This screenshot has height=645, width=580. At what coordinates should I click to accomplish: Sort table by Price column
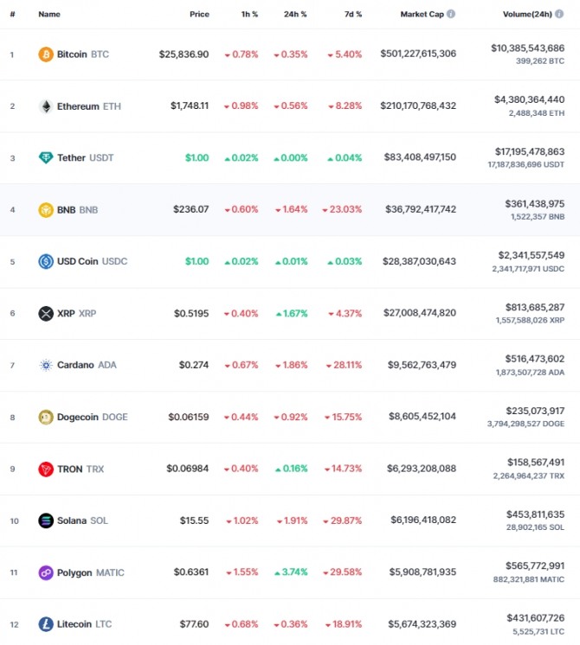coord(199,15)
